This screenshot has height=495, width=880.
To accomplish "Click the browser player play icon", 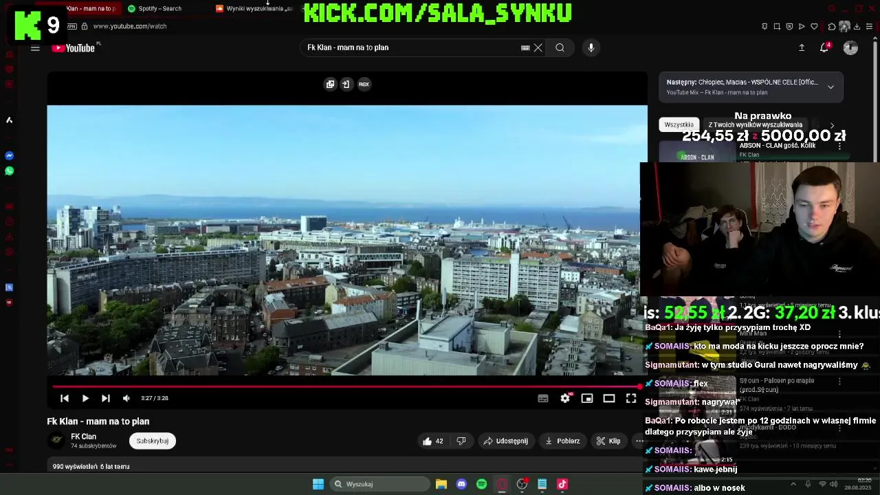I will coord(802,27).
